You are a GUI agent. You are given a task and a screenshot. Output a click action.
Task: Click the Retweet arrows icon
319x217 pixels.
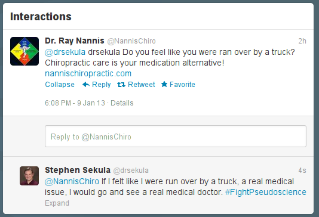click(x=121, y=85)
